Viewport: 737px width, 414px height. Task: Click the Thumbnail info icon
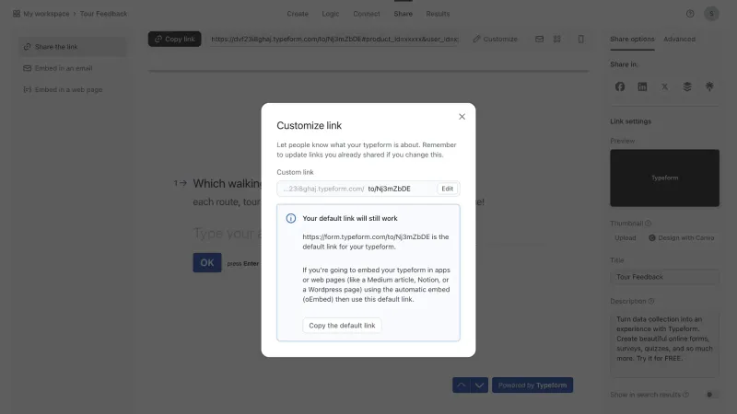tap(649, 224)
